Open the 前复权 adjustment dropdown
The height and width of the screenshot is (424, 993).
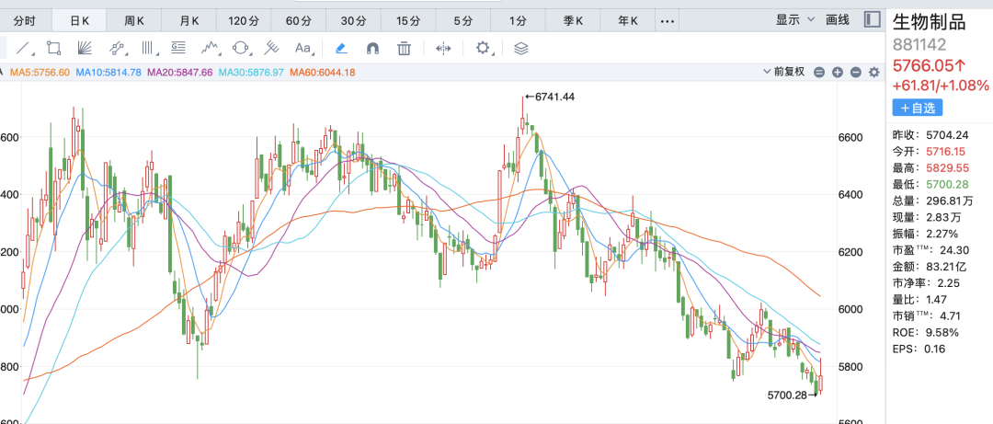[x=784, y=72]
